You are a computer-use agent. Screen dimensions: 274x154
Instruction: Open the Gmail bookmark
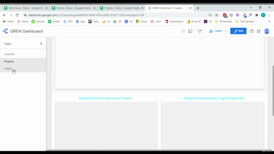click(x=8, y=21)
